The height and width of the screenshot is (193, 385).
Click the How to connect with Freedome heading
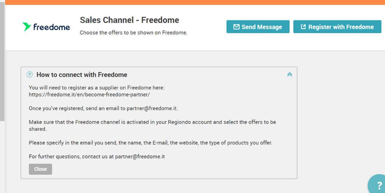click(82, 75)
